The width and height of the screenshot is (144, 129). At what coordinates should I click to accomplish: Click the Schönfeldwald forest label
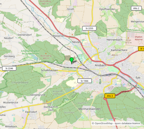coord(20,83)
